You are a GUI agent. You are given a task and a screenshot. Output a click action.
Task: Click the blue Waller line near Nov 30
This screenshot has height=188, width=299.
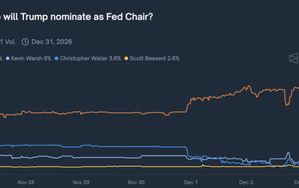click(x=136, y=147)
